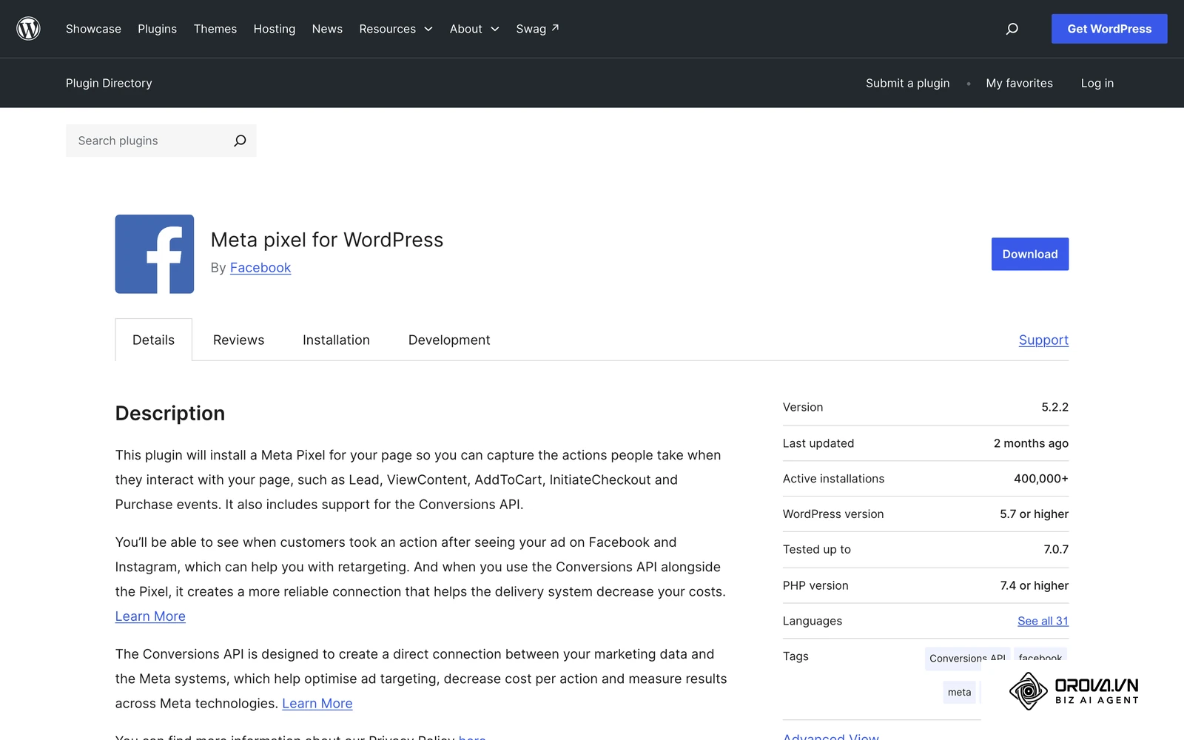Click the 'Meta pixel for WordPress' title
1184x740 pixels.
[327, 240]
